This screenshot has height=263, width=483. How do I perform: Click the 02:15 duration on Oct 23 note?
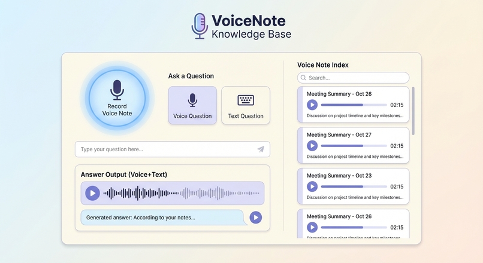click(397, 187)
